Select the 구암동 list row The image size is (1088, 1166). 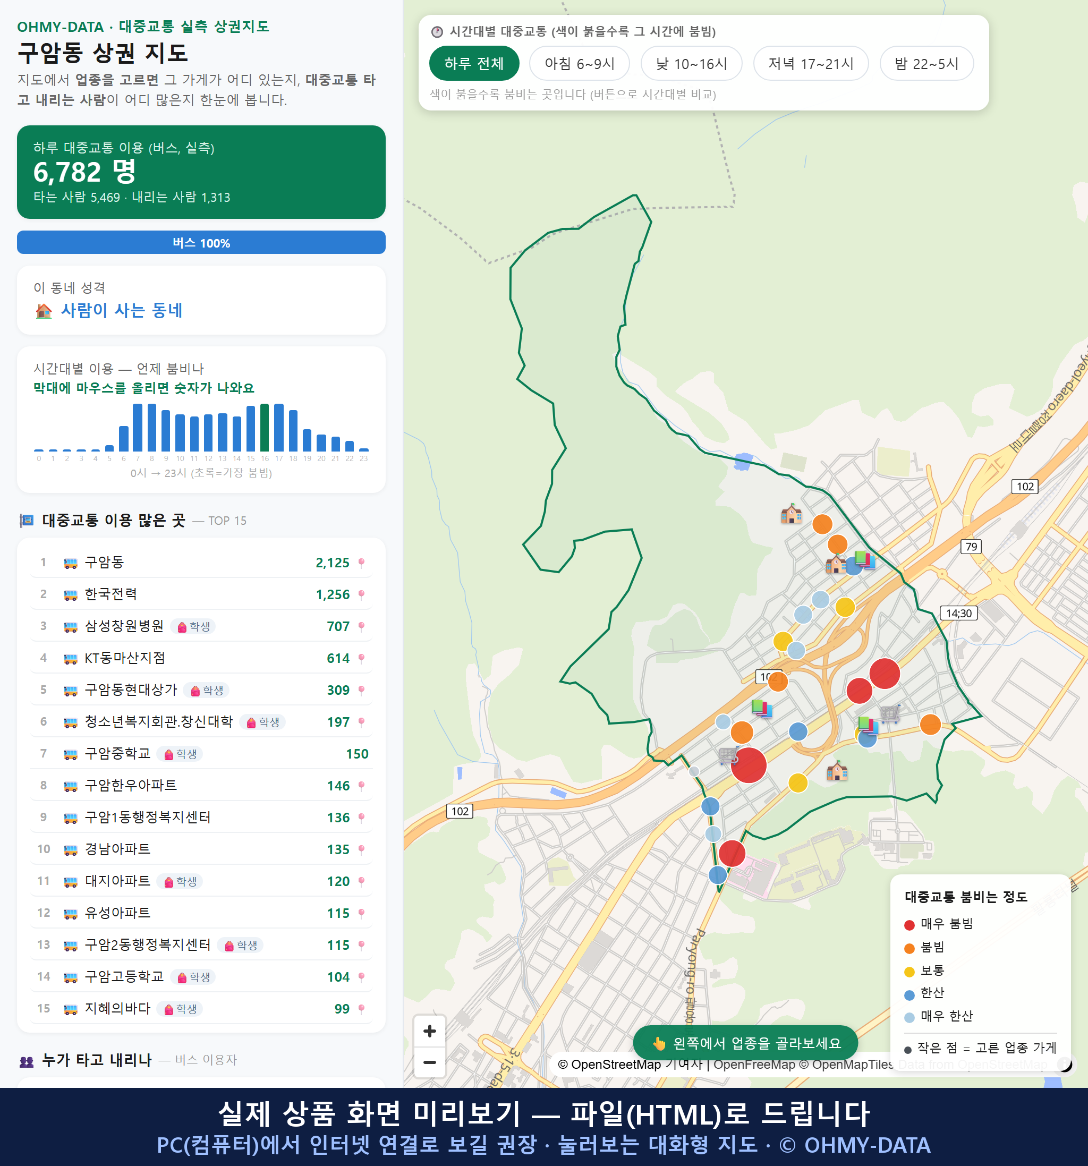(x=201, y=563)
